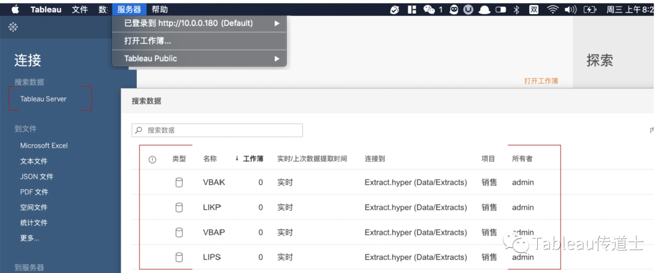Select the VBAK data source name

coord(214,182)
